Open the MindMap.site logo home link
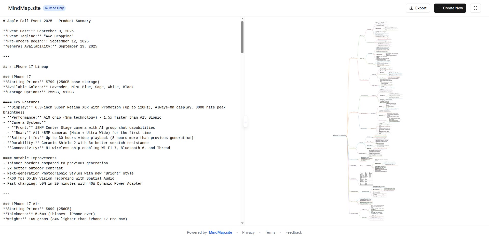Image resolution: width=489 pixels, height=239 pixels. pyautogui.click(x=24, y=8)
